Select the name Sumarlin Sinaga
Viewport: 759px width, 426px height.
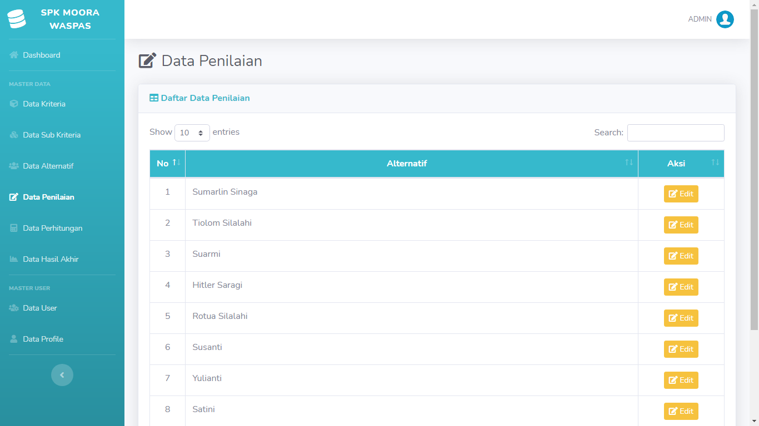[x=225, y=192]
